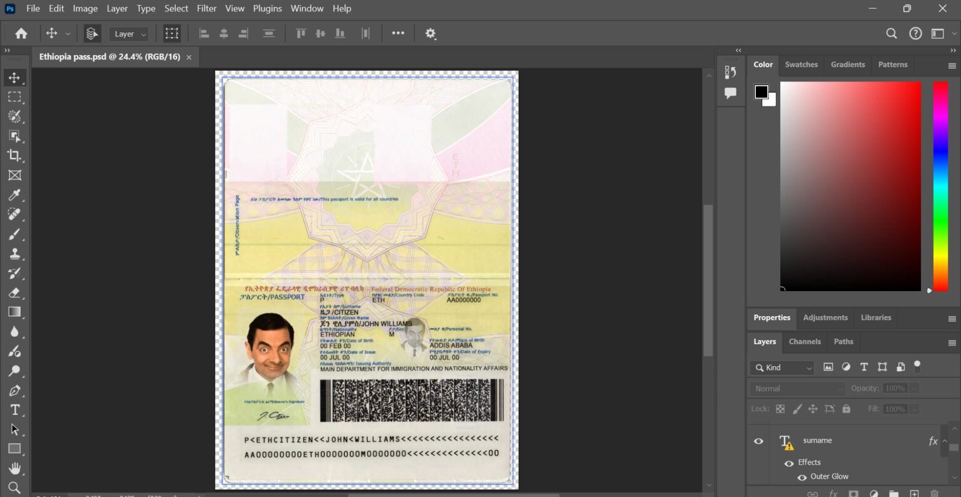This screenshot has width=961, height=497.
Task: Select the Rectangular Marquee tool
Action: [x=14, y=97]
